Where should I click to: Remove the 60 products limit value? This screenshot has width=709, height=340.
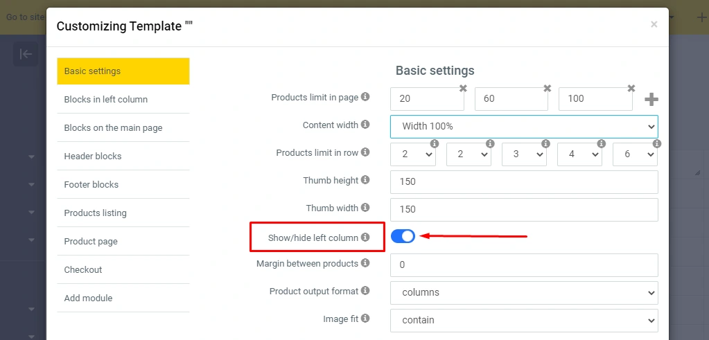547,89
